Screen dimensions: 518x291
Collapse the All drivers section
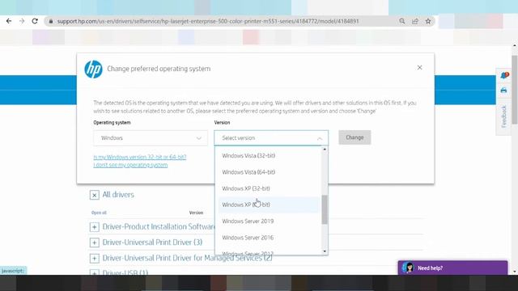(x=94, y=195)
